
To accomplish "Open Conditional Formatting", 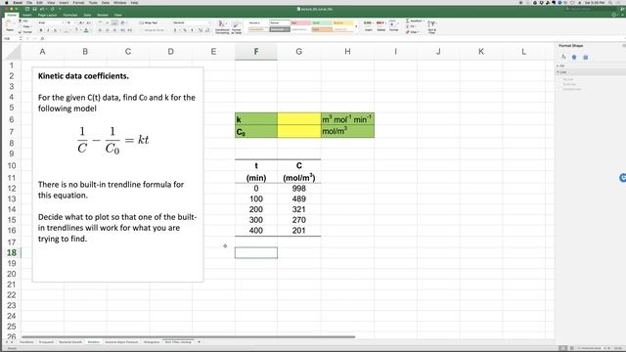I will coord(222,26).
